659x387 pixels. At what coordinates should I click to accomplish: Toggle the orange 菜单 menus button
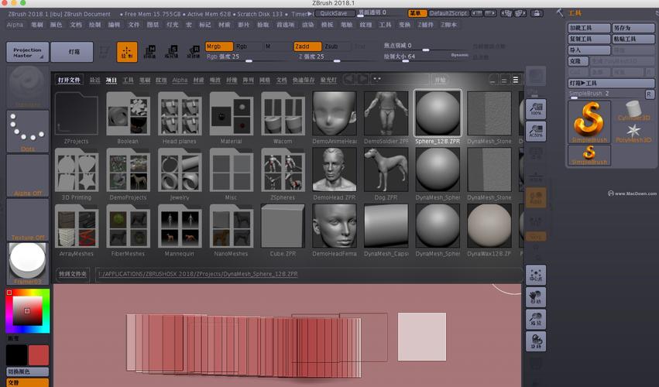[417, 13]
